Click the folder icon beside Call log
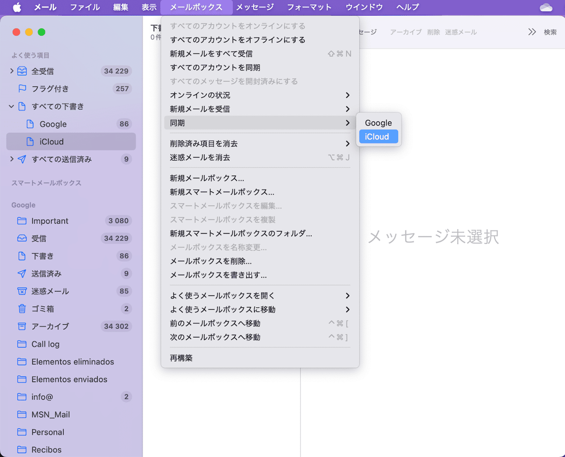Viewport: 565px width, 457px height. (22, 344)
